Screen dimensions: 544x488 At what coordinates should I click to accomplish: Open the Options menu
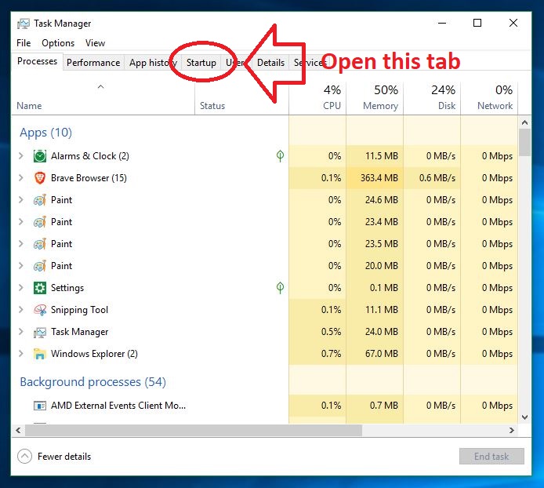click(58, 43)
